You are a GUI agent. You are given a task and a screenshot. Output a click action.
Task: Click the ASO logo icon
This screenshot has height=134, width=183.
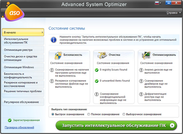12,13
